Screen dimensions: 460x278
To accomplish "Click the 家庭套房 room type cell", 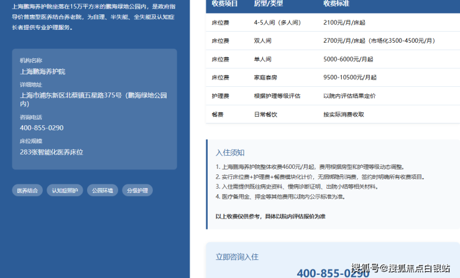I will click(x=265, y=78).
